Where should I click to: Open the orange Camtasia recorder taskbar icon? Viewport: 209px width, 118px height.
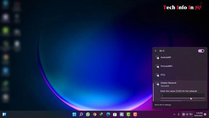point(135,114)
